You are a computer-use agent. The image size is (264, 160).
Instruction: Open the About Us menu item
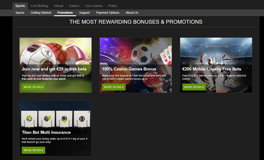point(132,13)
